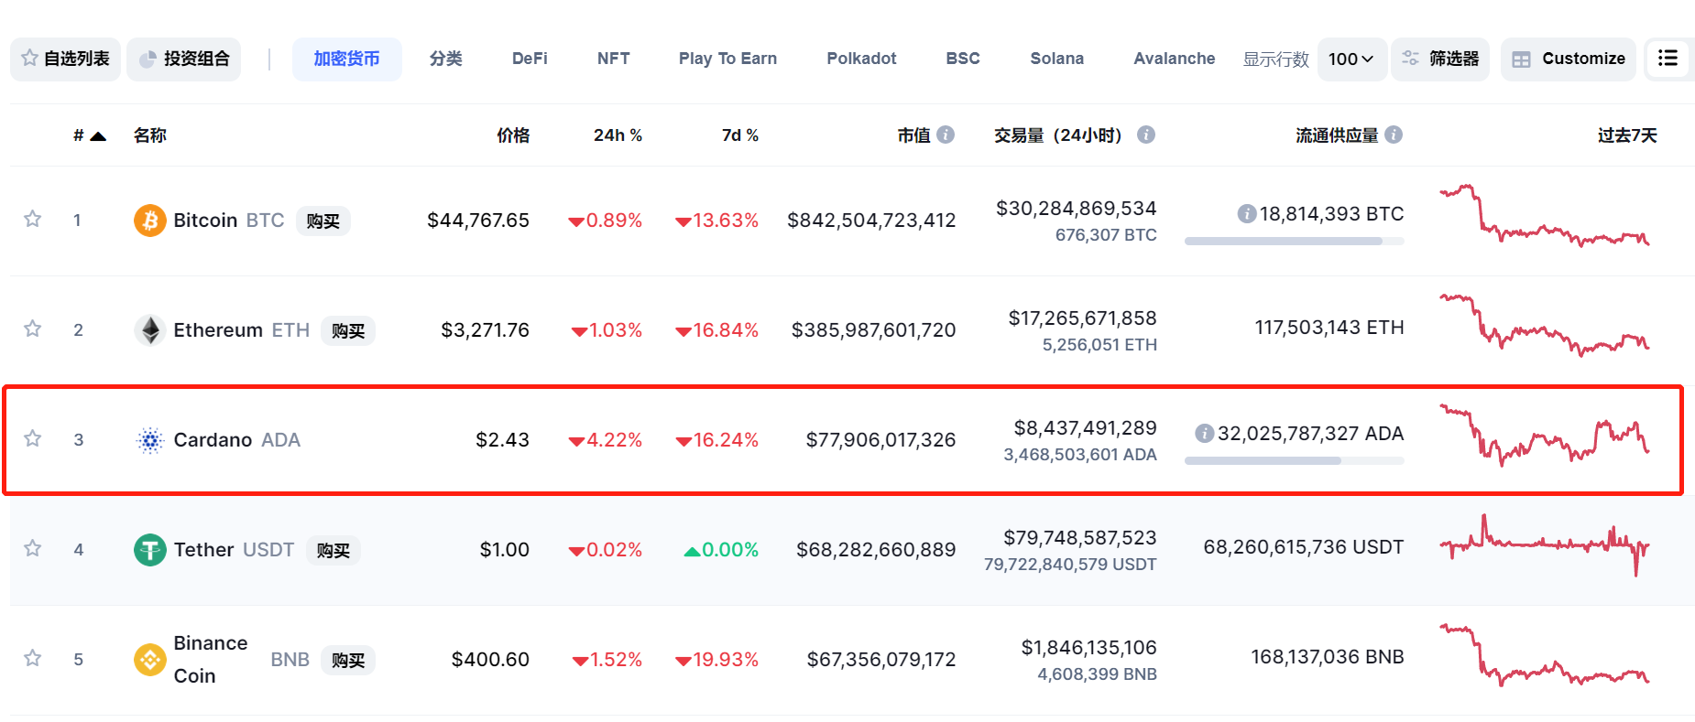This screenshot has height=722, width=1695.
Task: Open info tooltip next to 交易量 header
Action: tap(1145, 135)
